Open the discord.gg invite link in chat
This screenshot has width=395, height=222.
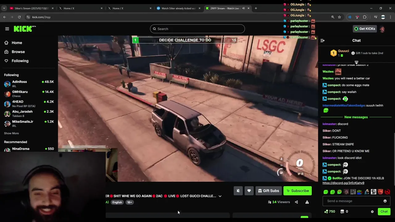(343, 183)
